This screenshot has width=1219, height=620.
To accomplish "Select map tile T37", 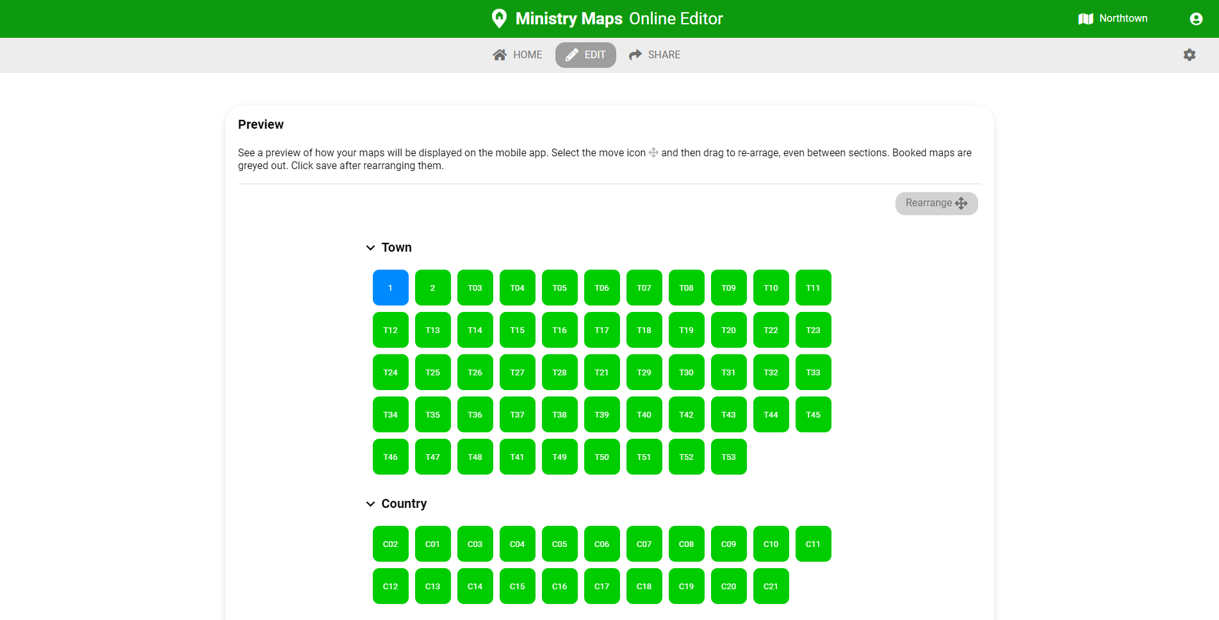I will point(518,414).
